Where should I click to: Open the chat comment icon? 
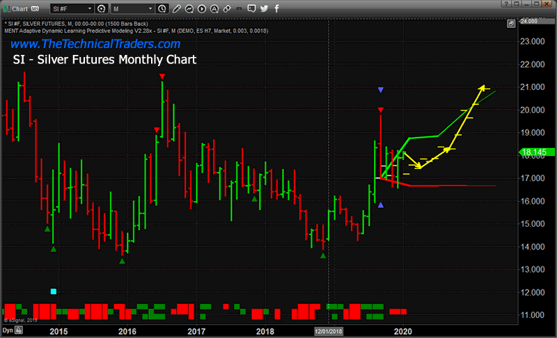(x=251, y=8)
